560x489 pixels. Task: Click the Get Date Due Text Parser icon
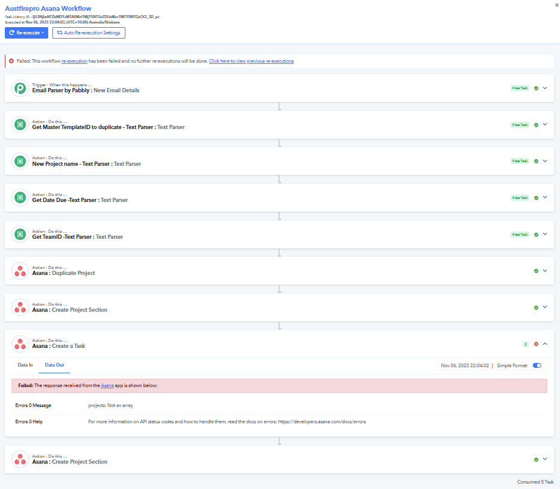pyautogui.click(x=20, y=198)
